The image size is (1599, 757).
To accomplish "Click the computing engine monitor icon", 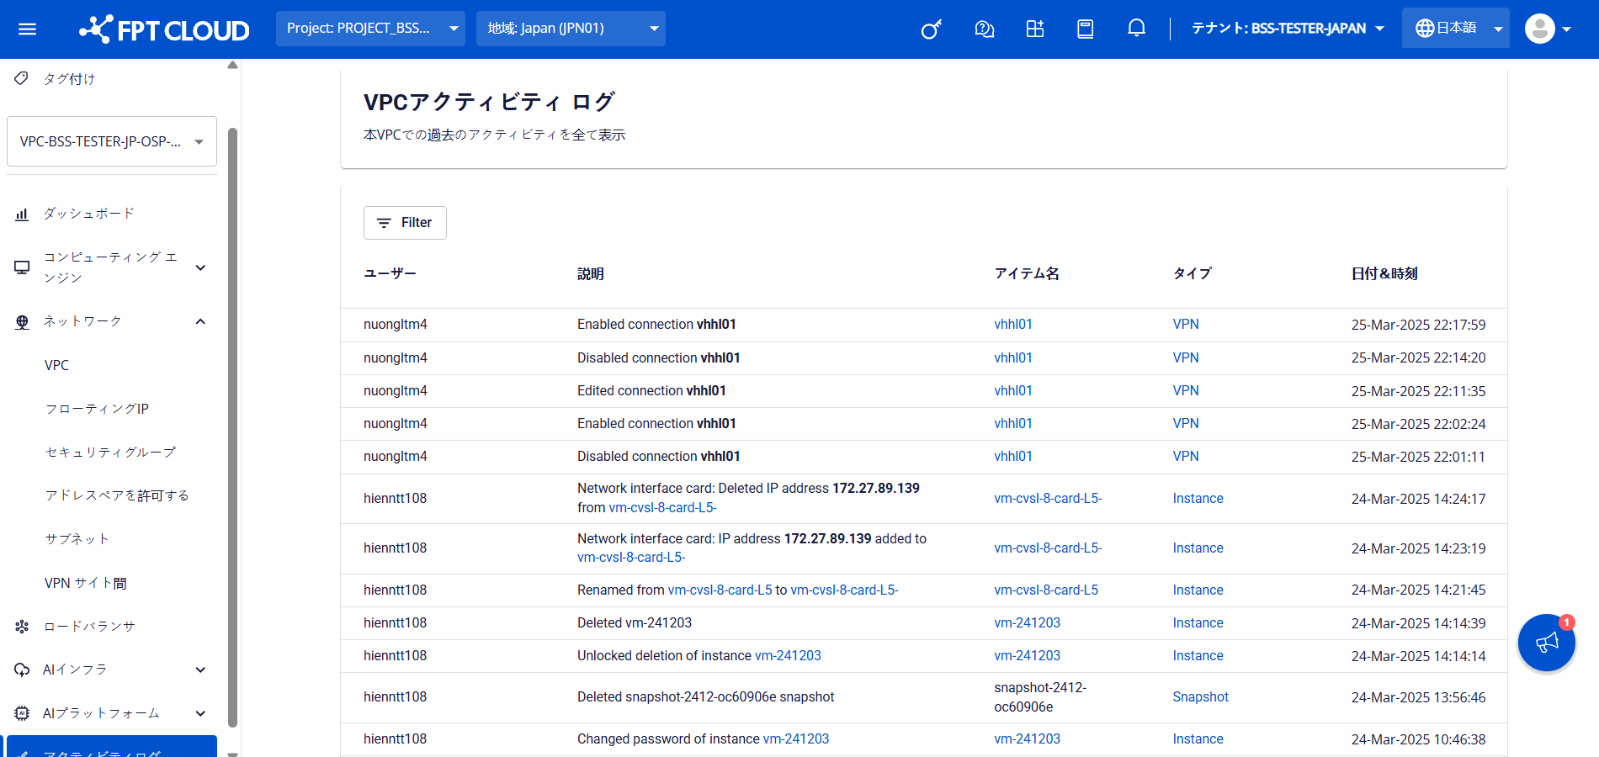I will pos(22,267).
